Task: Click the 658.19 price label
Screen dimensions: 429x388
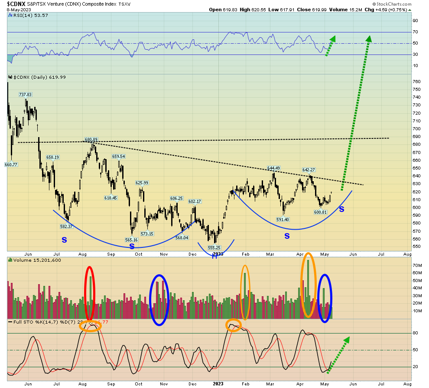Action: pos(53,157)
